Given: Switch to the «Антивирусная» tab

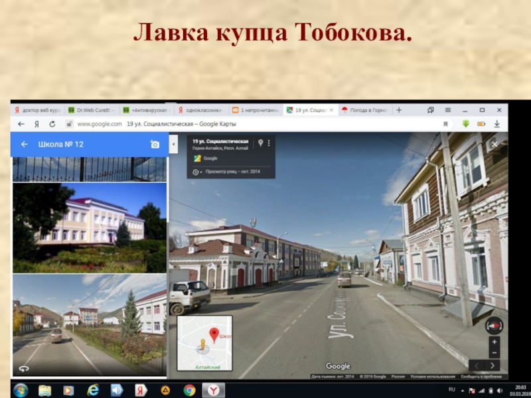Looking at the screenshot, I should coord(146,110).
